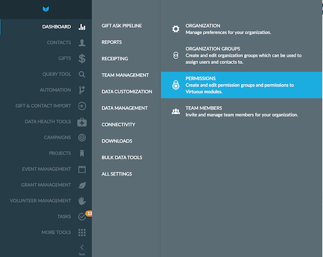Open the More Tools sidebar label
Viewport: 323px width, 257px height.
56,232
